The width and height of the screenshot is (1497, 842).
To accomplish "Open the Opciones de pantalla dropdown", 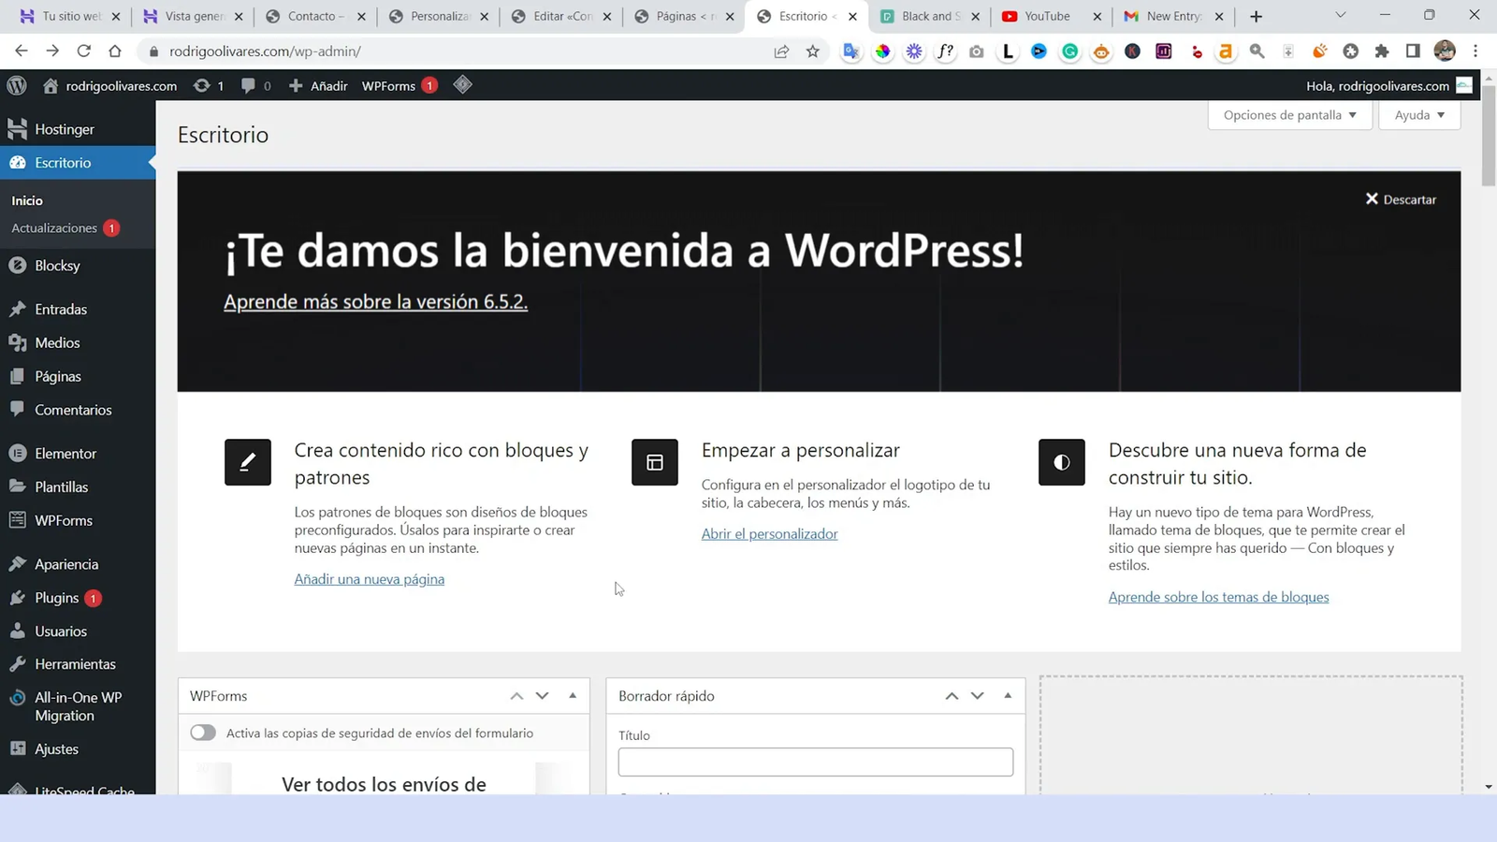I will 1289,114.
